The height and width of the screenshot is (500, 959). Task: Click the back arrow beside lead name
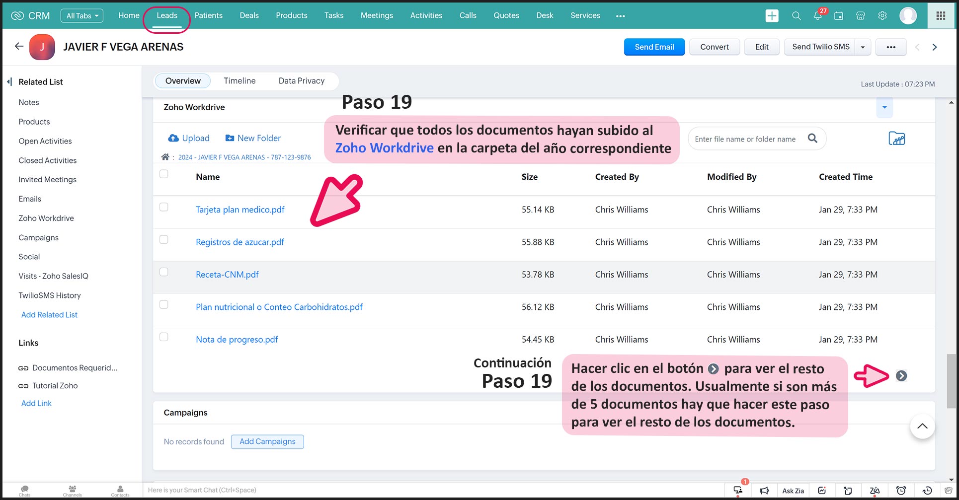coord(19,47)
